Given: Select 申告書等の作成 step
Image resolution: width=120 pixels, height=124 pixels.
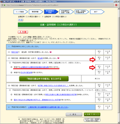Looking at the screenshot, I should [51, 12].
